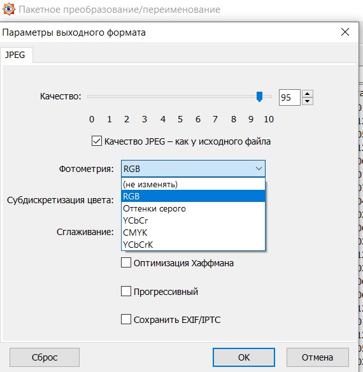Screen dimensions: 363x372
Task: Select YCbCr photometry option
Action: (193, 220)
